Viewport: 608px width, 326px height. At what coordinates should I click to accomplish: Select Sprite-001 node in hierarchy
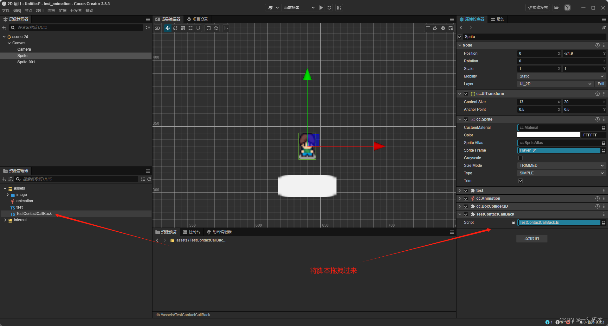[26, 62]
